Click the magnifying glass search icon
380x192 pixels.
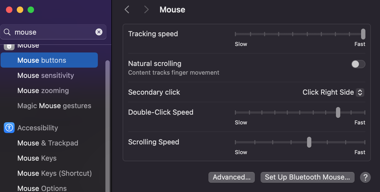point(7,32)
